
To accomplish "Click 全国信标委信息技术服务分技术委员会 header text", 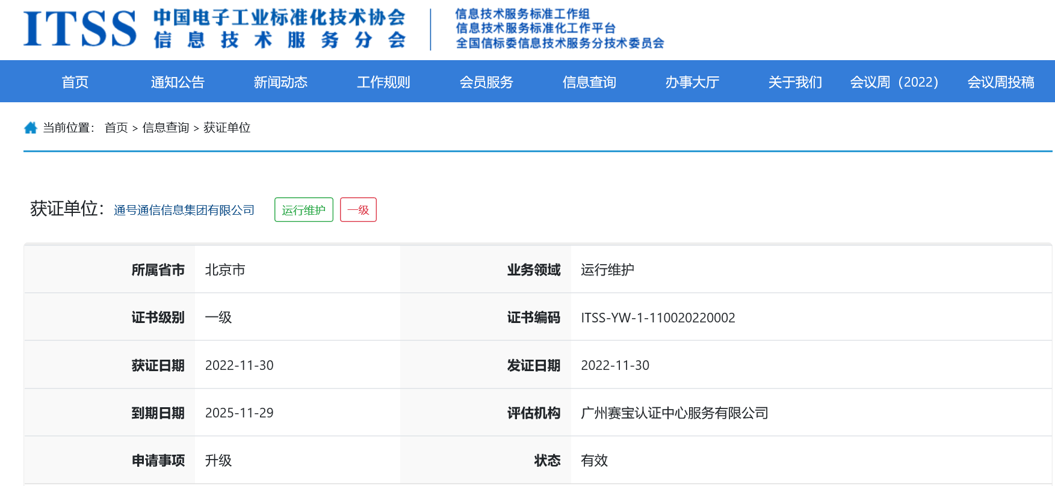I will coord(560,43).
